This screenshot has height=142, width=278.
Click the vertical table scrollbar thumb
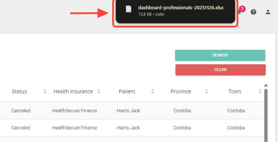tap(266, 114)
